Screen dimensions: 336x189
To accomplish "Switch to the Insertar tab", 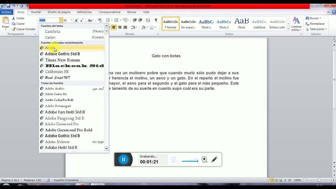I will [36, 12].
